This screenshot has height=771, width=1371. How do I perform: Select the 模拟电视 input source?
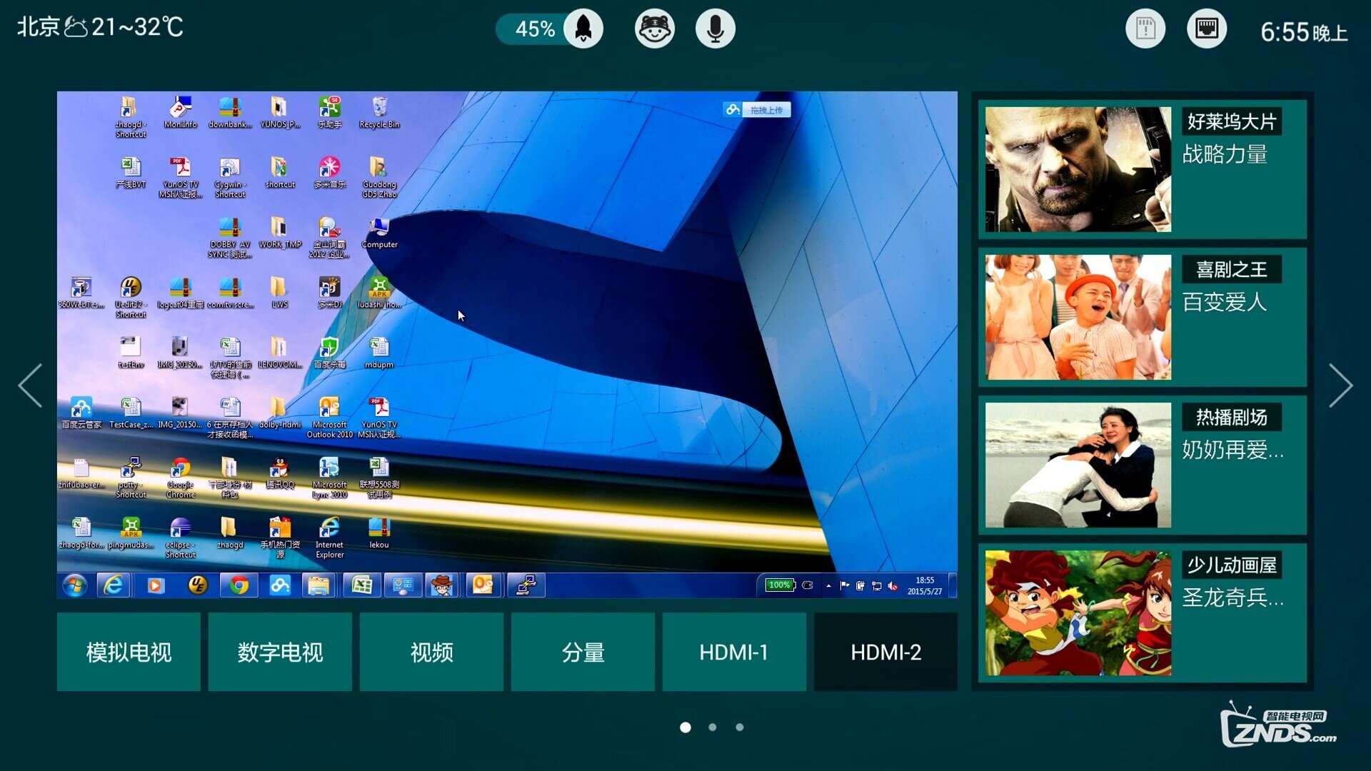129,652
